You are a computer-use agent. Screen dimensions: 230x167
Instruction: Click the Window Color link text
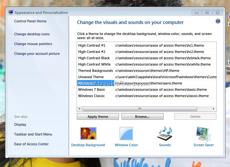(126, 145)
